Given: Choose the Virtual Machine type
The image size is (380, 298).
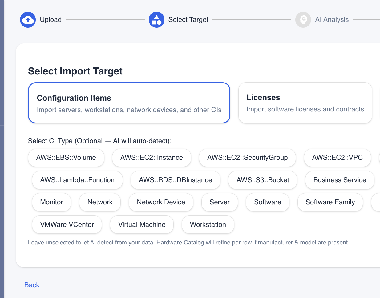Looking at the screenshot, I should click(x=142, y=225).
